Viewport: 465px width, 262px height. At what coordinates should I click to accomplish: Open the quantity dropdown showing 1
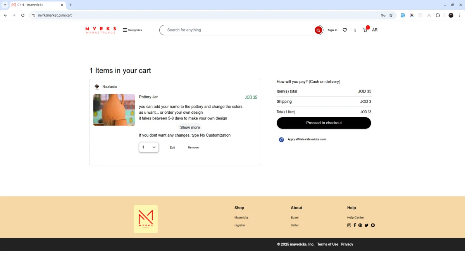point(149,147)
